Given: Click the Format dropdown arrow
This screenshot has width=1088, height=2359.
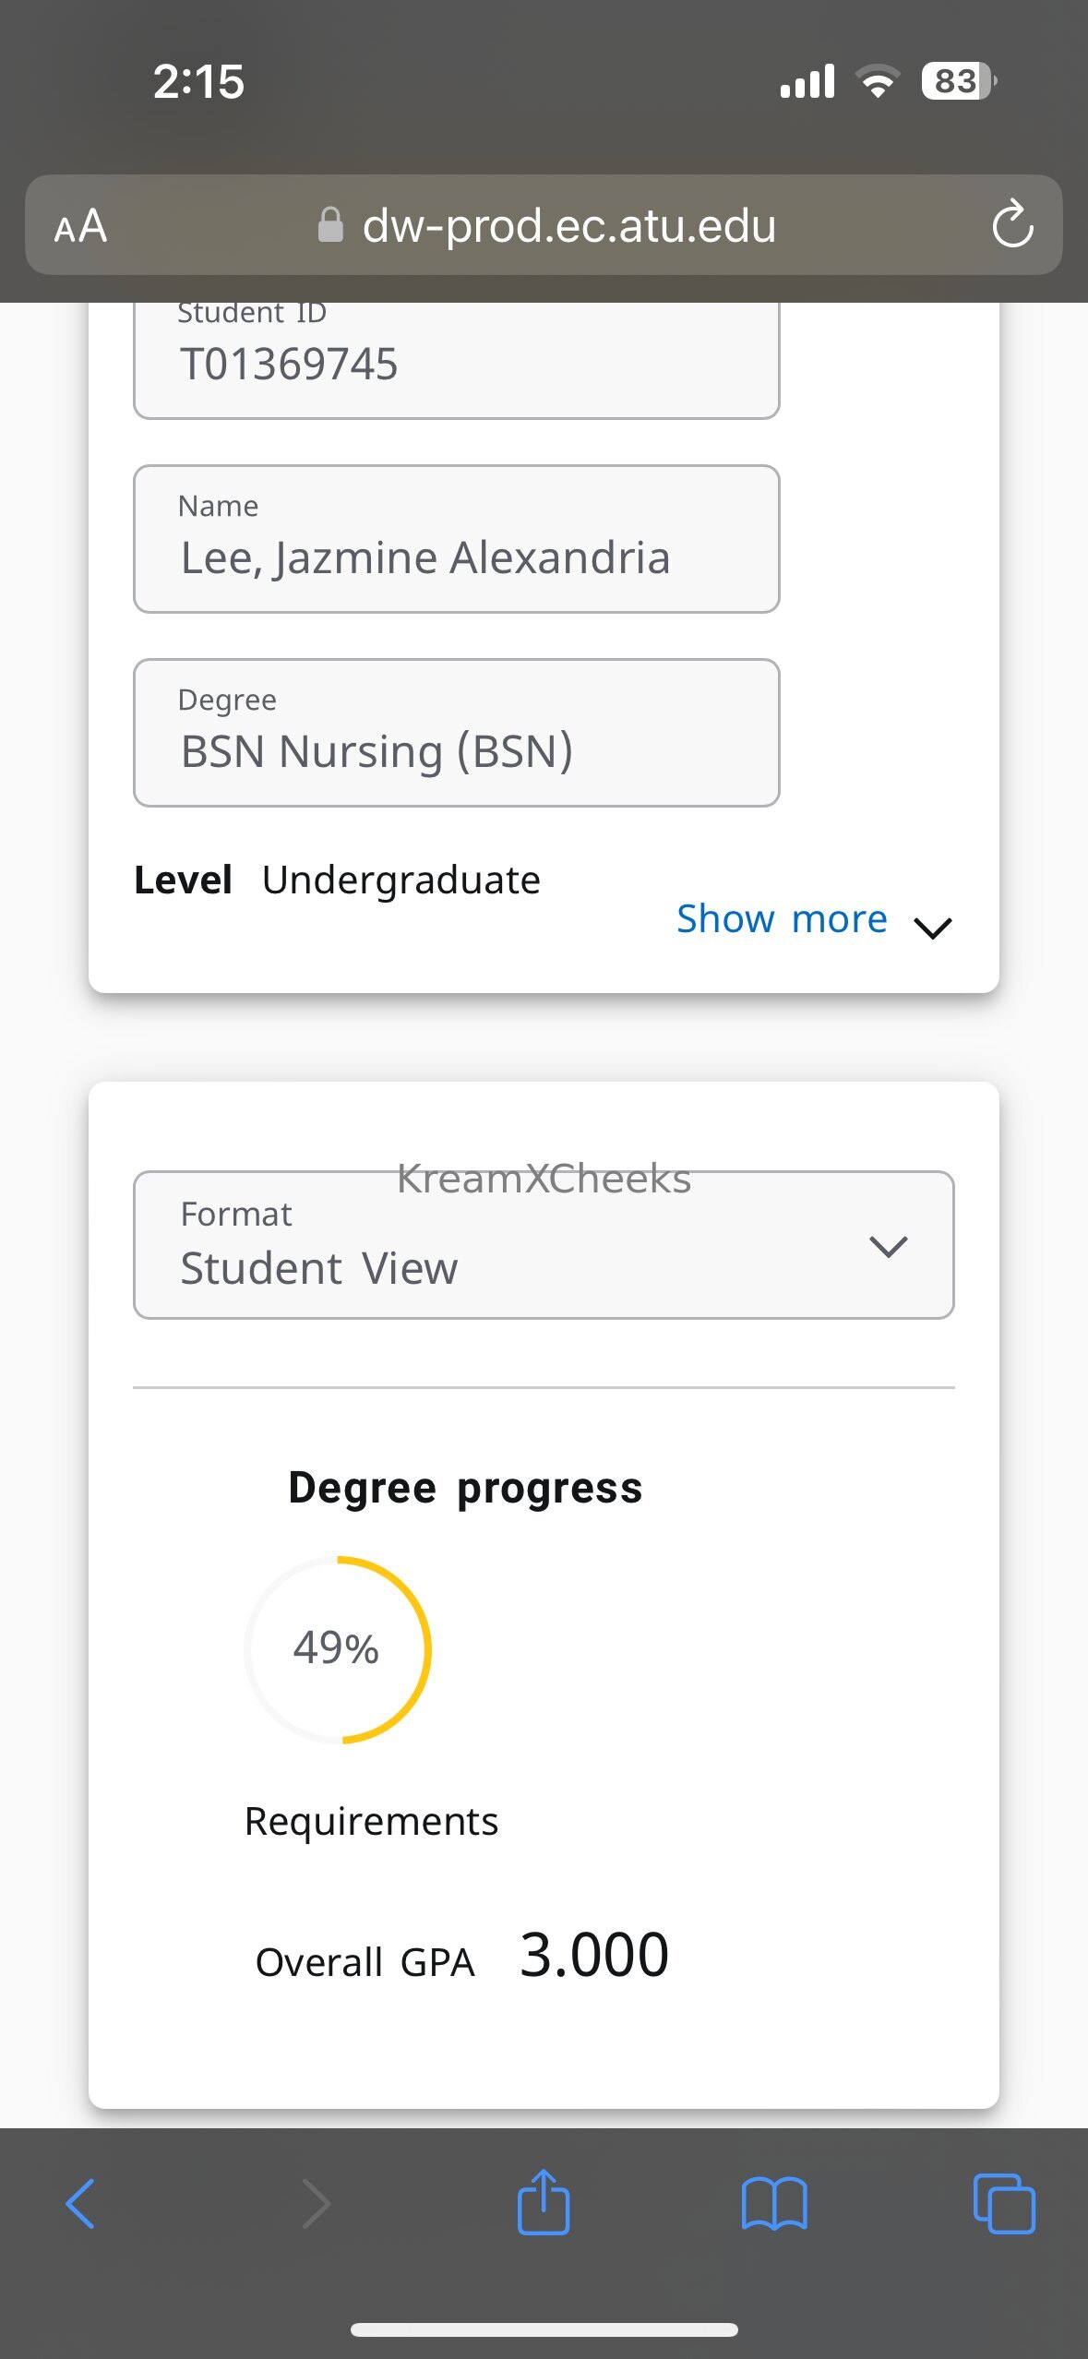Looking at the screenshot, I should pyautogui.click(x=889, y=1247).
